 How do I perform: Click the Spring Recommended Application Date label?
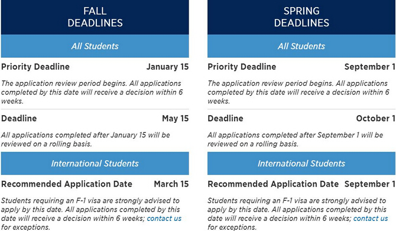click(x=273, y=184)
